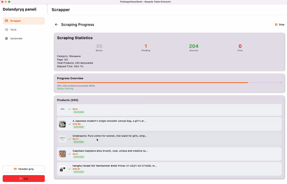This screenshot has width=287, height=184.
Task: Click the 204 Success counter
Action: pyautogui.click(x=194, y=48)
